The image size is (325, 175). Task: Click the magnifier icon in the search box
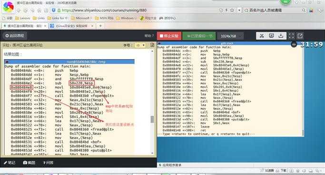point(304,10)
